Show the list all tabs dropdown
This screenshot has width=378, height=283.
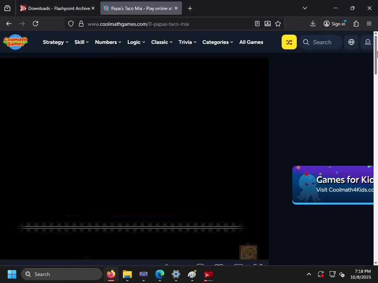[305, 8]
